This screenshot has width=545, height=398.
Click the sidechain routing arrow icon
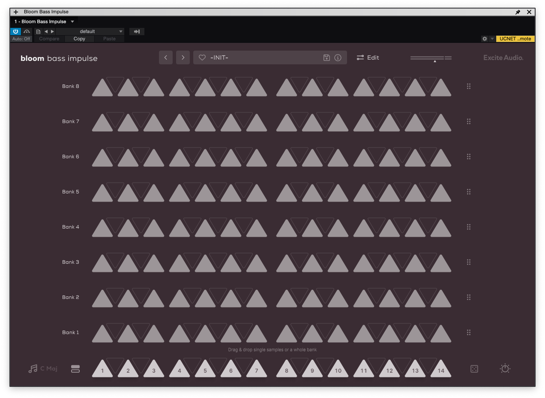pyautogui.click(x=137, y=31)
